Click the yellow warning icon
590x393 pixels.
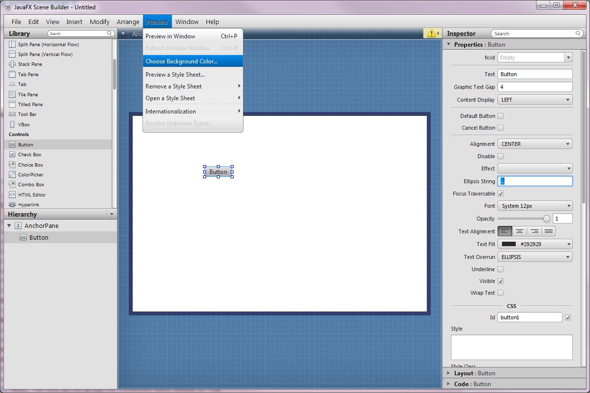[432, 34]
